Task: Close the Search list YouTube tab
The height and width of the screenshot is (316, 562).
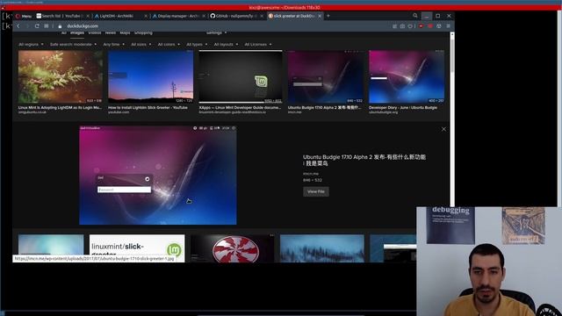Action: (x=88, y=16)
